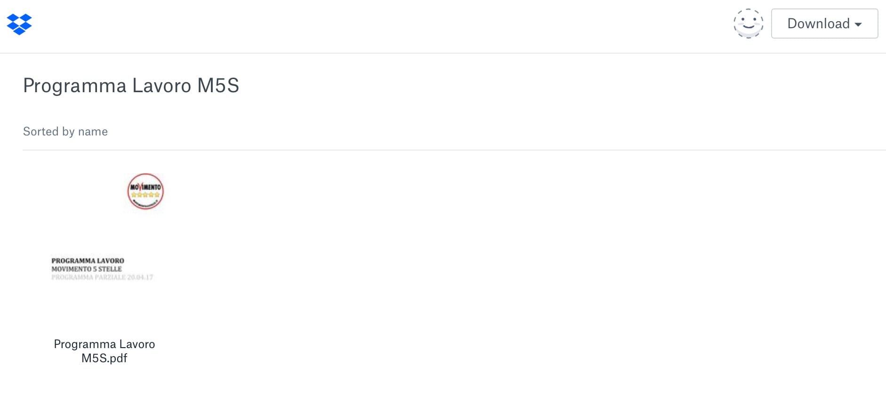
Task: Click the faded "PROGRAMMA PARZIALE 20.04.17" text
Action: click(102, 278)
